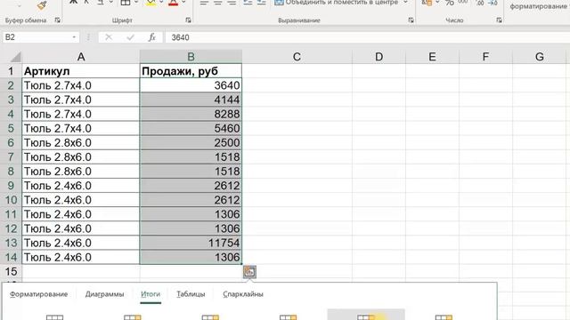Screen dimensions: 570x320
Task: Click cell B2 with value 3640
Action: [191, 85]
